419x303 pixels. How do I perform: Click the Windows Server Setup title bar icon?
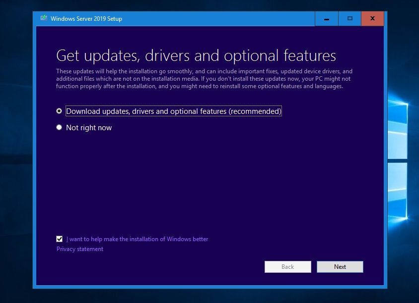pos(44,18)
